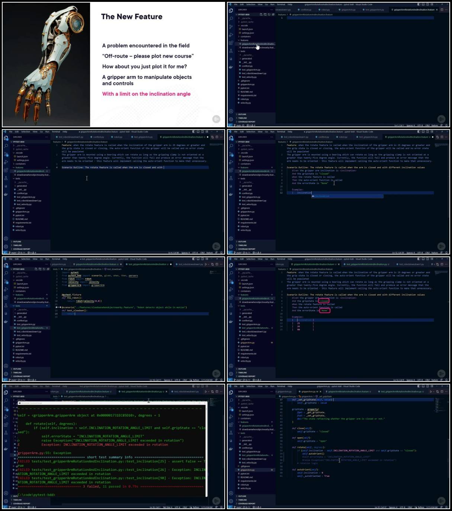Expand the containers folder in the empty-editor frame
This screenshot has width=452, height=511.
coord(245,36)
